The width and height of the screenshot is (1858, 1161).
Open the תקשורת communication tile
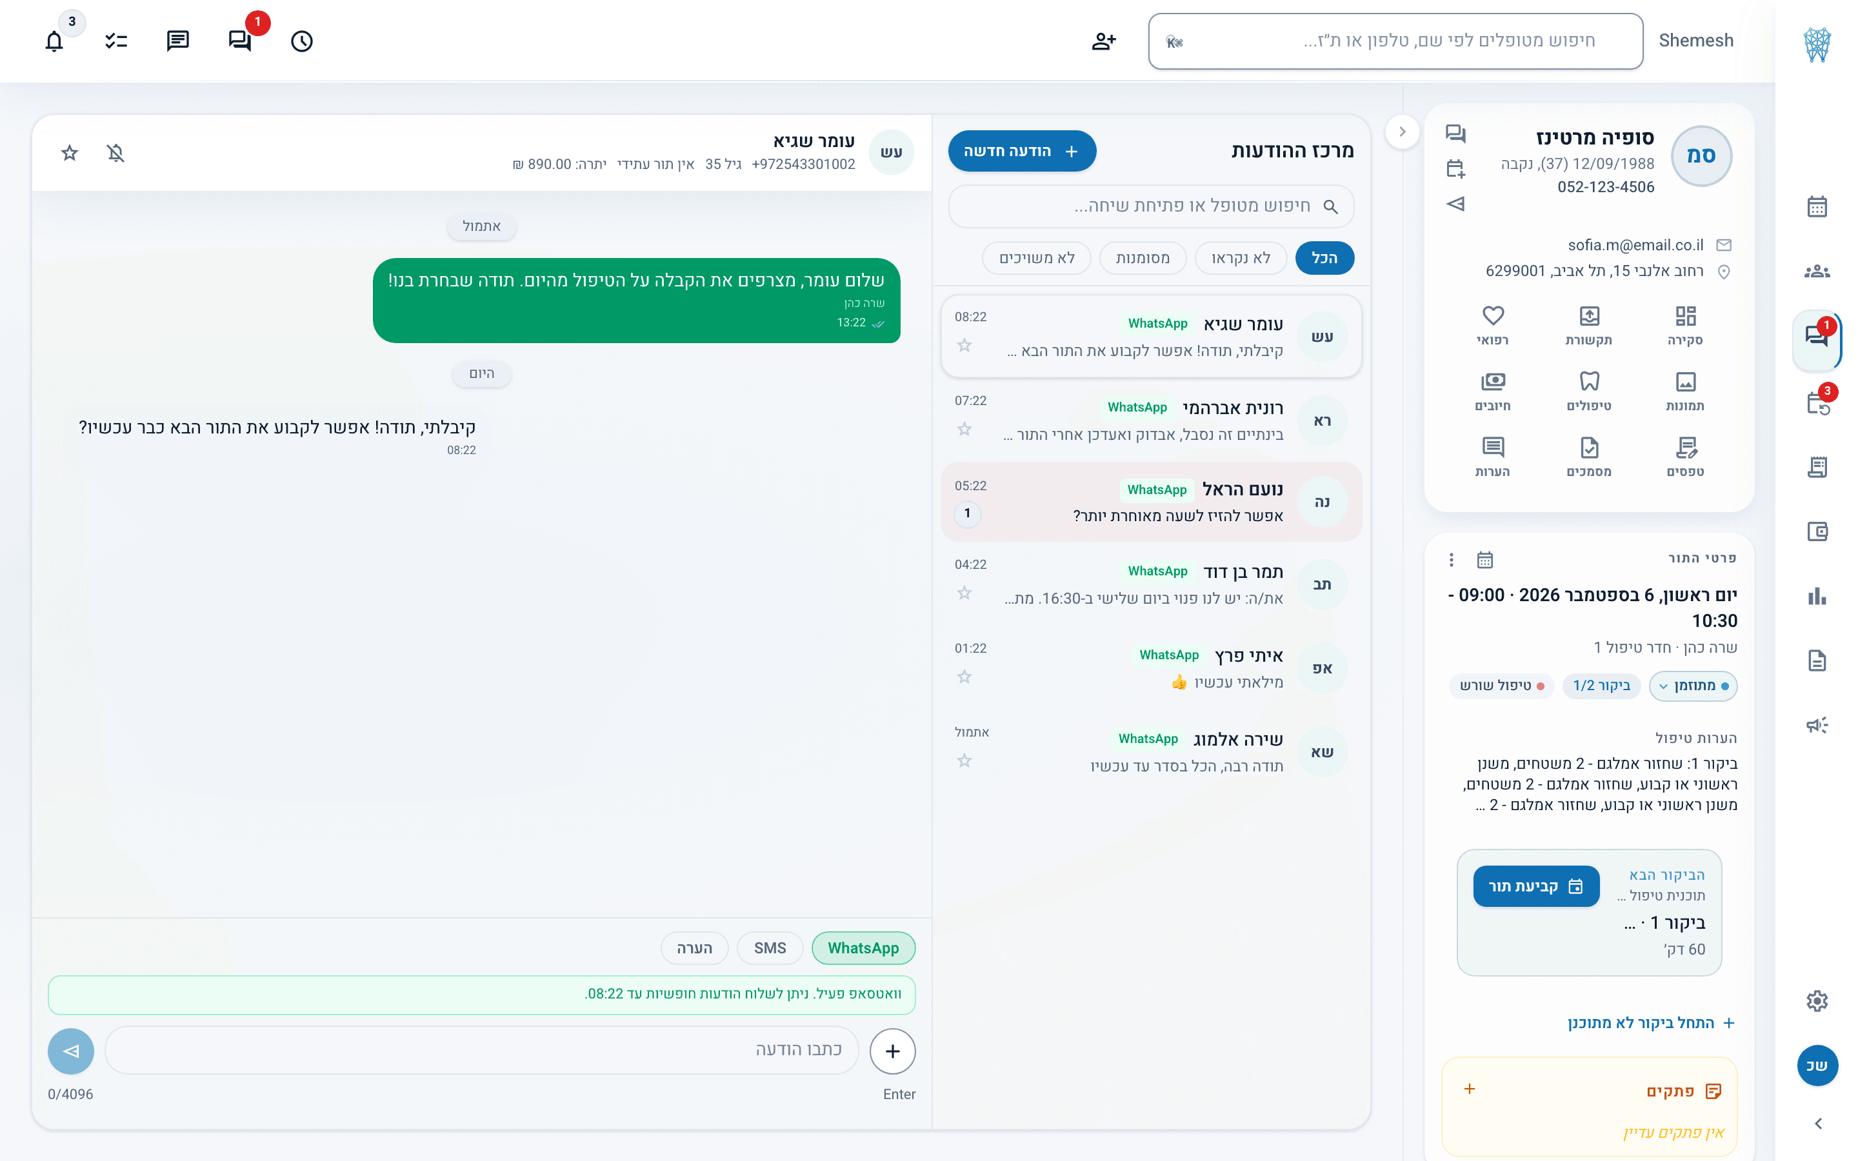coord(1588,325)
